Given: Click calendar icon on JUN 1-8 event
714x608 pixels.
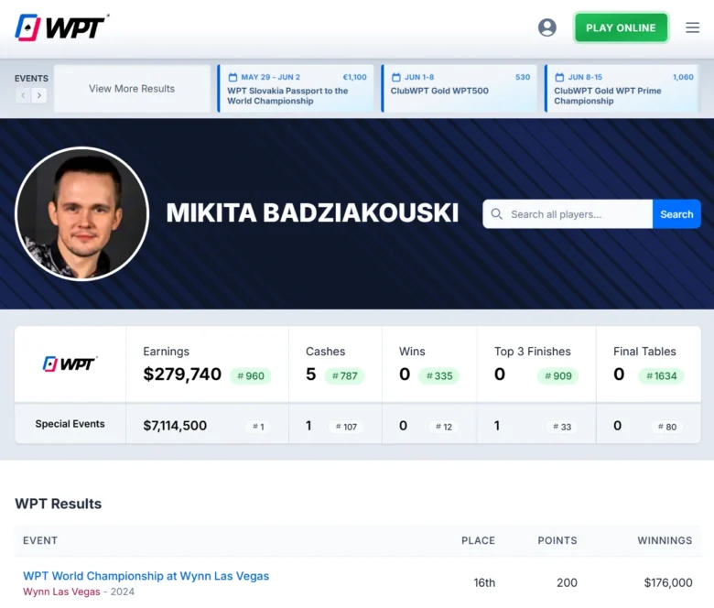Looking at the screenshot, I should click(396, 77).
